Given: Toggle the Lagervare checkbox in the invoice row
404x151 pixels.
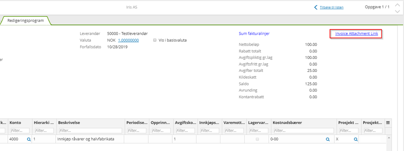Looking at the screenshot, I should pyautogui.click(x=257, y=139).
